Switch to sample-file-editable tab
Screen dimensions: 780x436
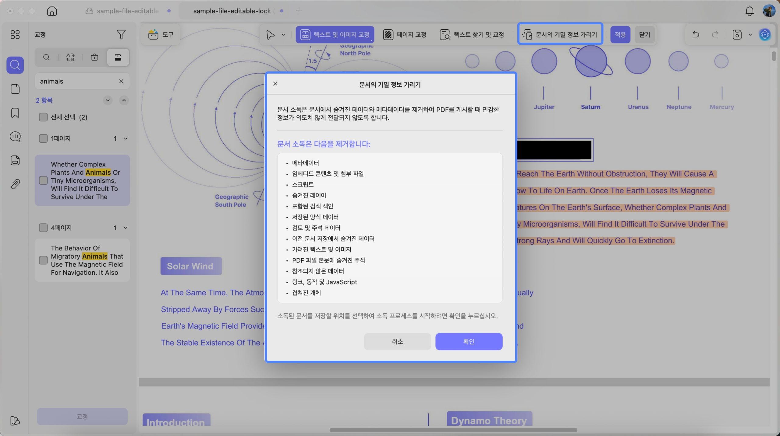coord(128,11)
